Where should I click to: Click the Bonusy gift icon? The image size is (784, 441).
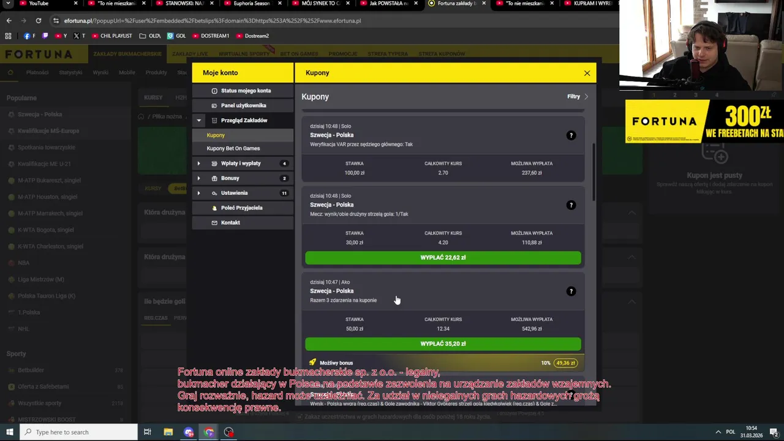pyautogui.click(x=214, y=178)
